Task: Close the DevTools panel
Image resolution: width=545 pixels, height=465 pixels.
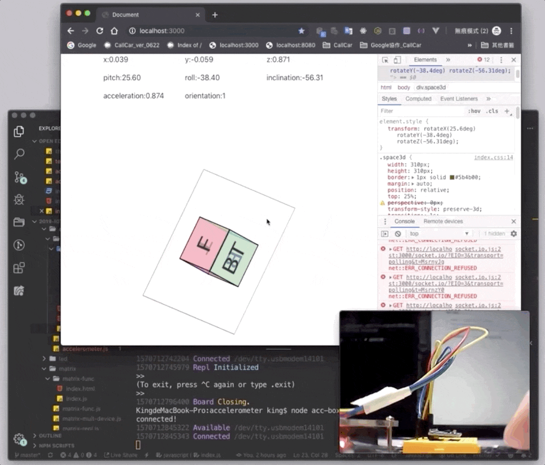Action: (x=514, y=60)
